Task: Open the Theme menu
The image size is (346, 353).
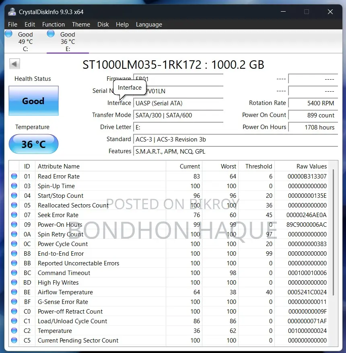Action: [x=81, y=24]
